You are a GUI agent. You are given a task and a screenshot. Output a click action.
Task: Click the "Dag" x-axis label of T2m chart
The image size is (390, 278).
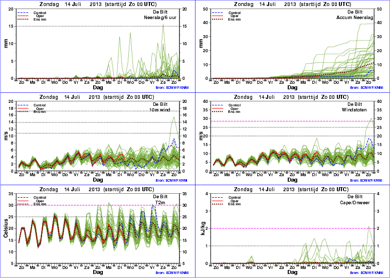98,272
